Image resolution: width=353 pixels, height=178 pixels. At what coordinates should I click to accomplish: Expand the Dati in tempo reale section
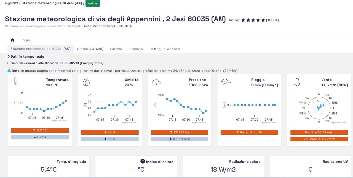(26, 56)
